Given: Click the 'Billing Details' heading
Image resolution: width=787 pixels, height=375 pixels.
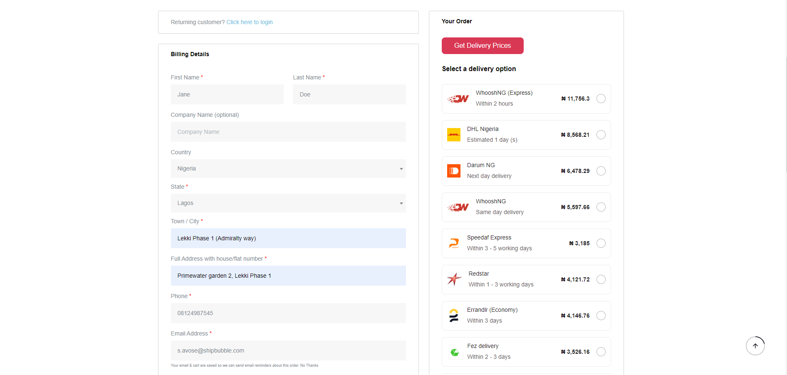Looking at the screenshot, I should tap(190, 54).
